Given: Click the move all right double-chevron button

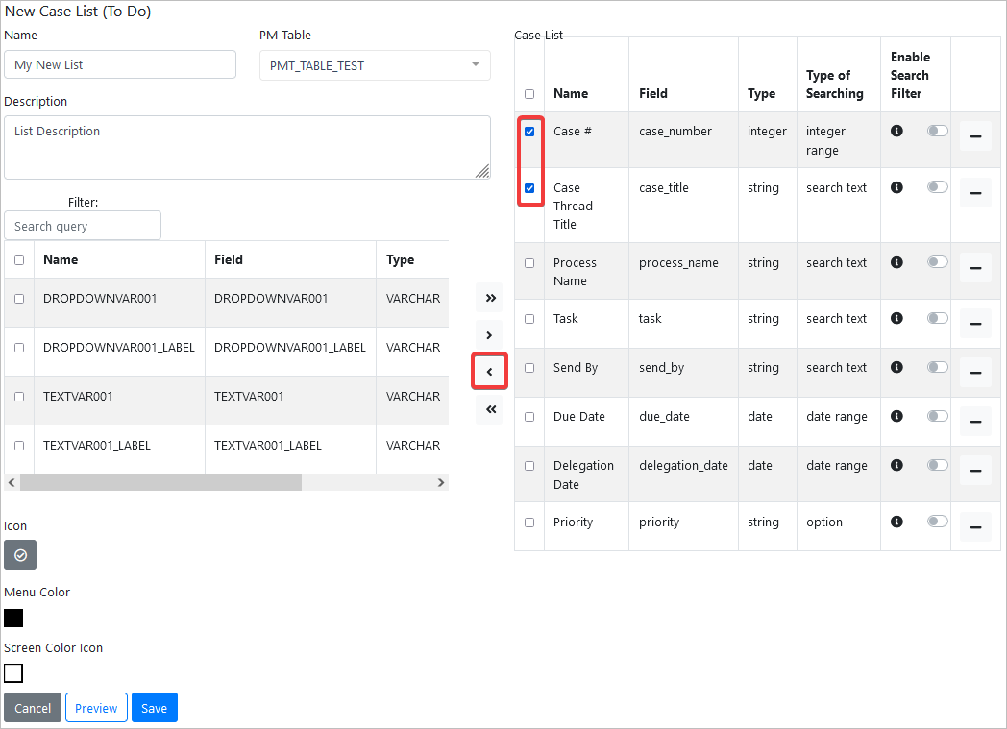Looking at the screenshot, I should click(490, 298).
